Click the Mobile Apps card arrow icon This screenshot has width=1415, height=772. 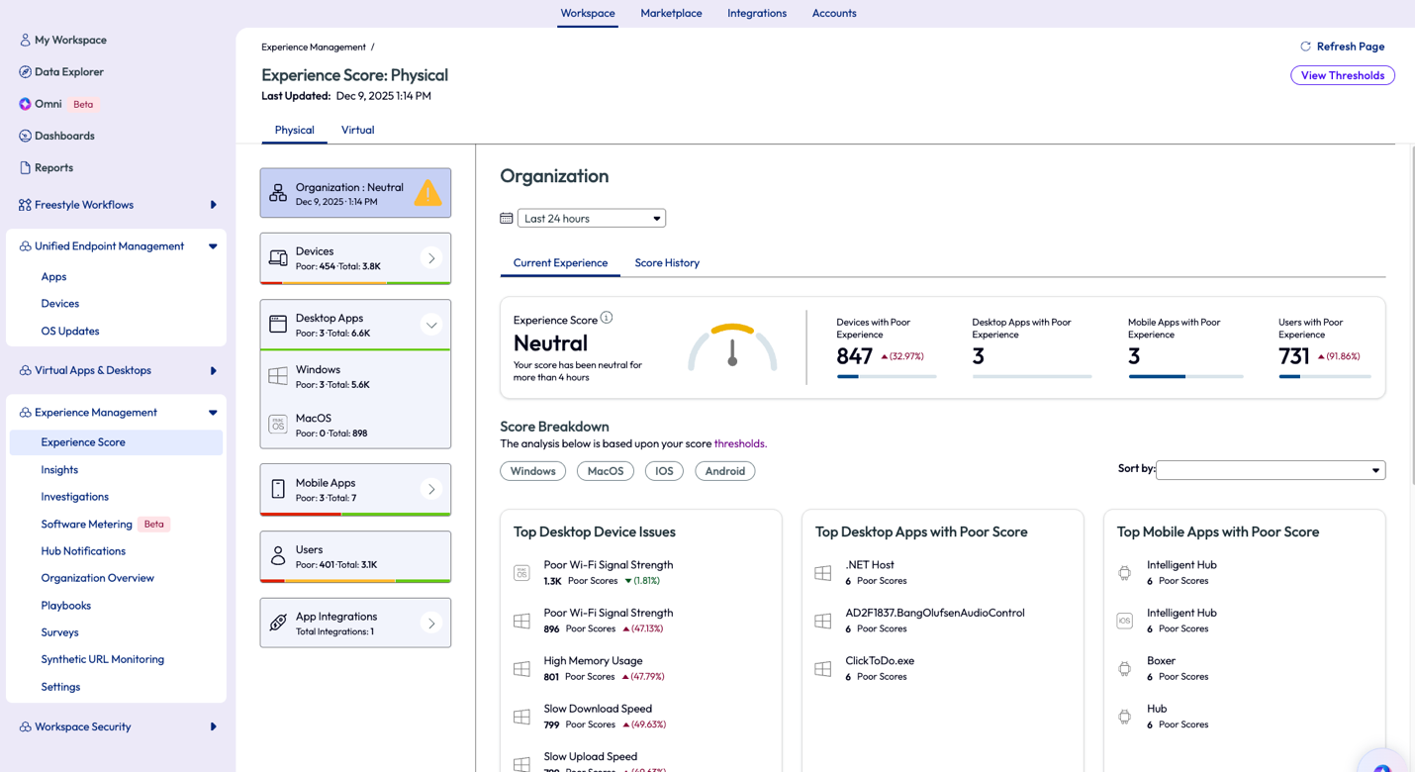click(x=431, y=489)
